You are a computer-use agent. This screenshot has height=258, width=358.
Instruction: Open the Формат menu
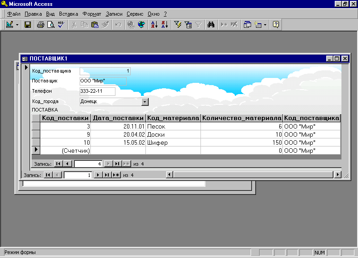[x=92, y=14]
